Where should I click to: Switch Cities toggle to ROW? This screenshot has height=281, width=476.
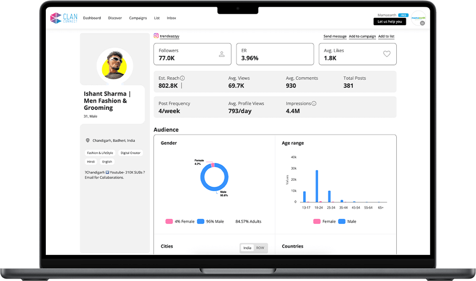click(260, 248)
